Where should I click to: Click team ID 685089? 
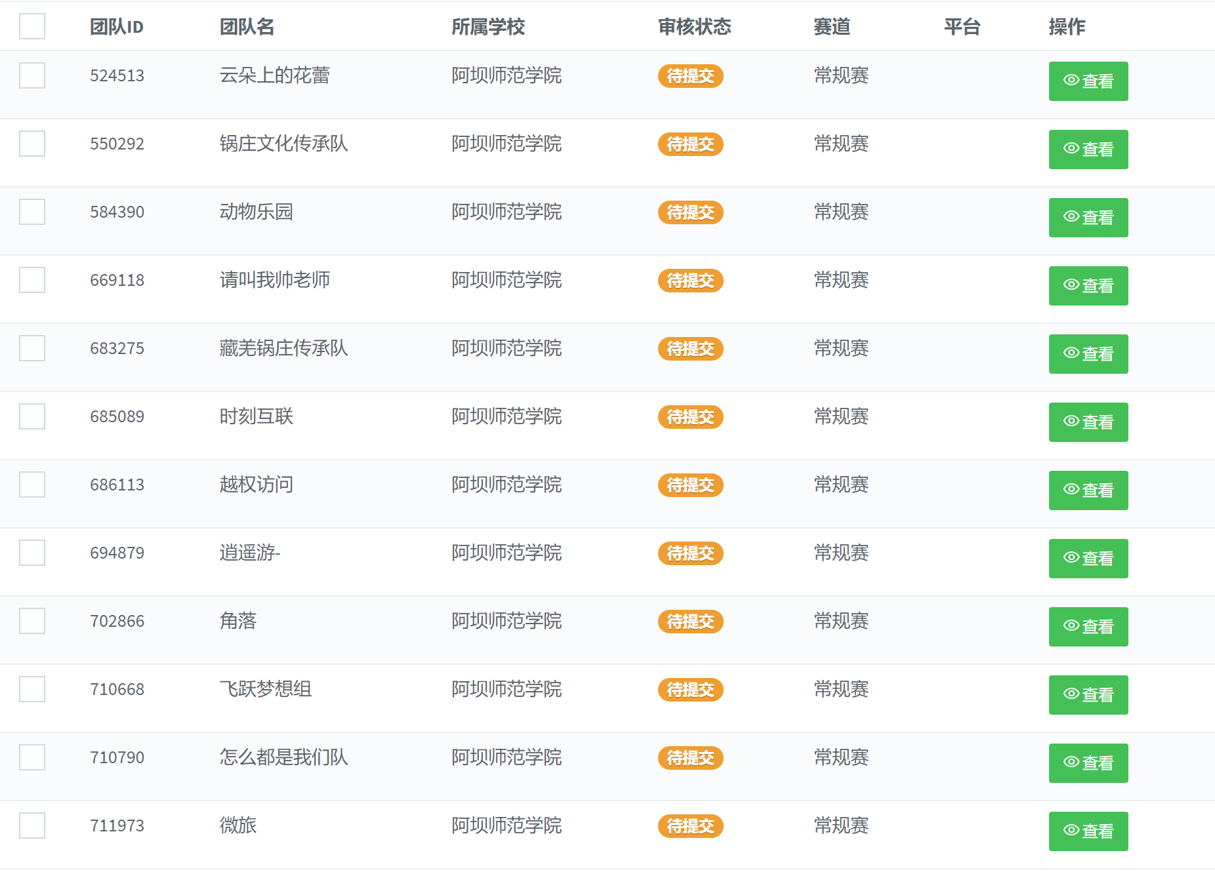[x=117, y=416]
